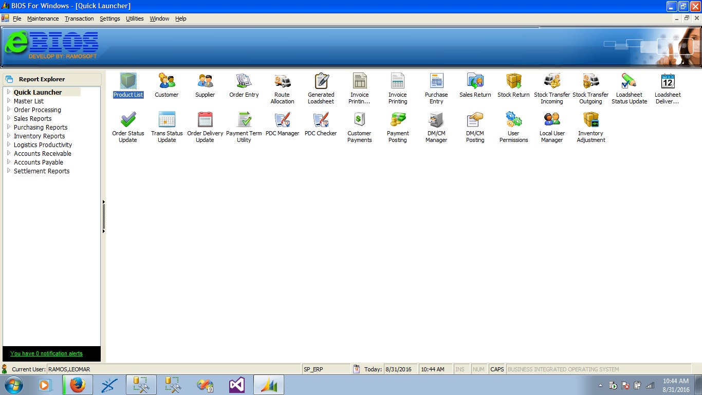Open the Transaction menu
This screenshot has height=395, width=702.
tap(79, 19)
